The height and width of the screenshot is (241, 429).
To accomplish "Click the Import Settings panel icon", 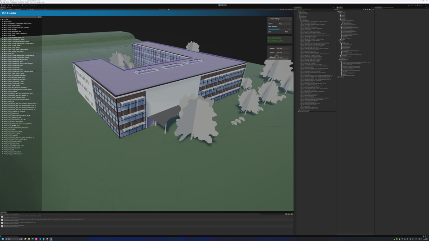I will pos(269,19).
